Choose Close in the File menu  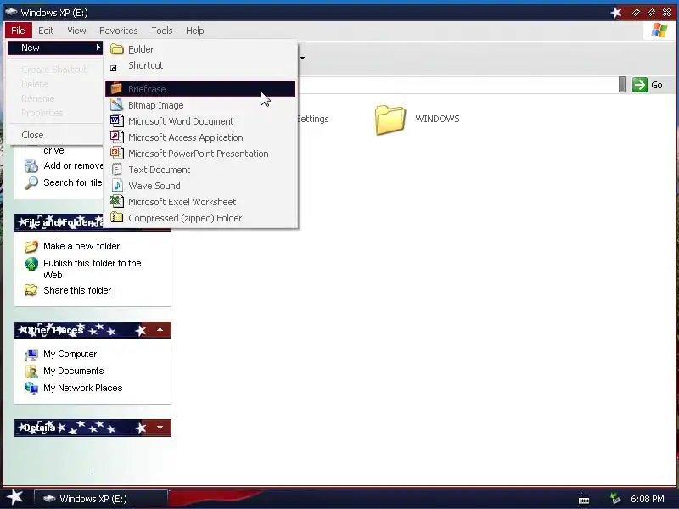(55, 135)
